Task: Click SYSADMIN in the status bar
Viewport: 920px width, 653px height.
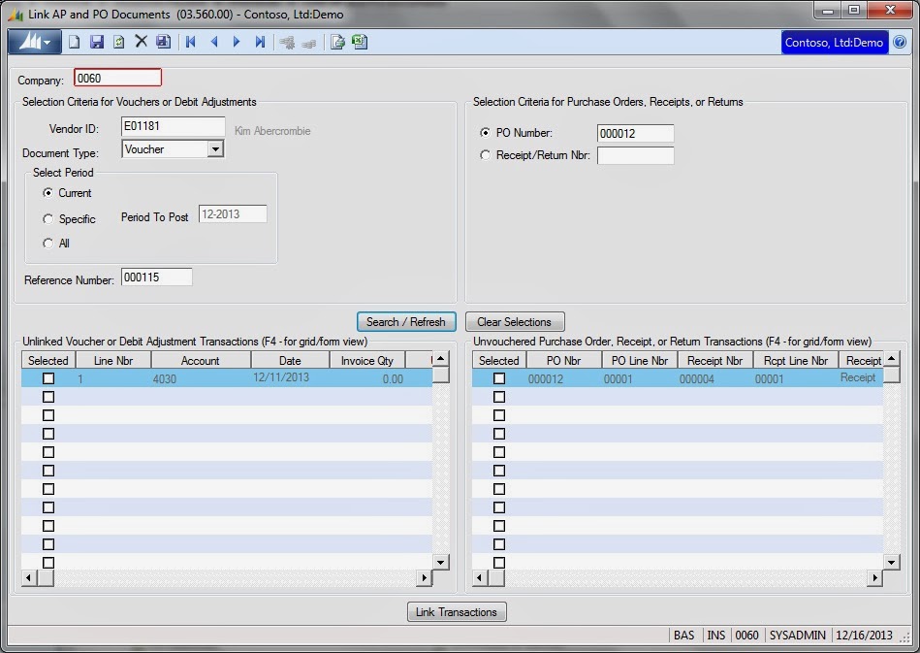Action: point(798,636)
